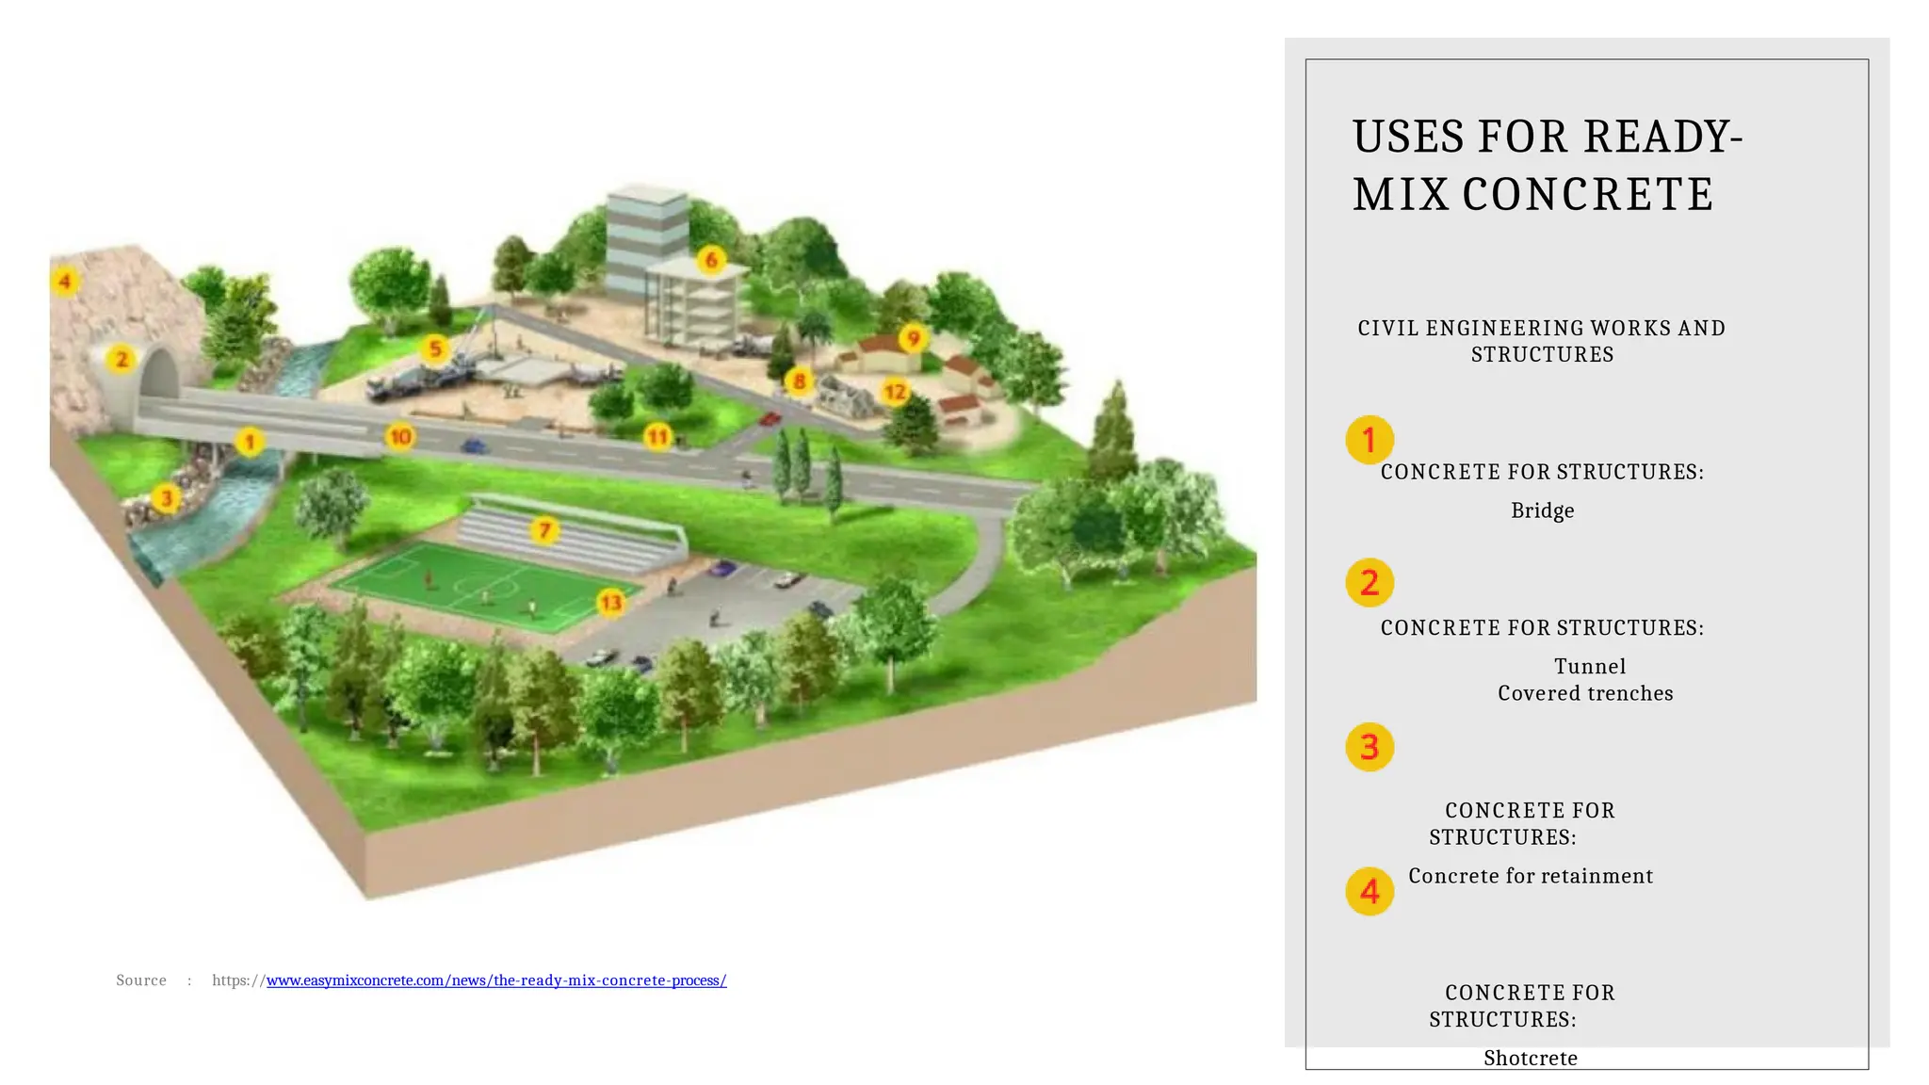Click marker 9 on the orange-roofed house

[x=913, y=338]
